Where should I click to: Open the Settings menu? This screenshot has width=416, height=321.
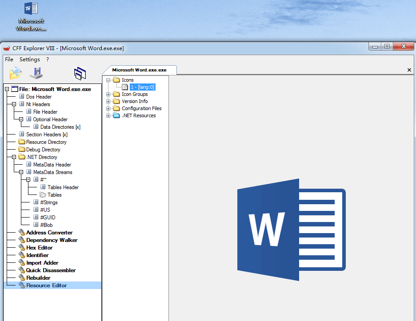point(30,59)
